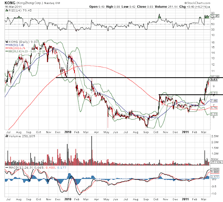
Task: Click the 90 RSI axis label
Action: (213, 13)
